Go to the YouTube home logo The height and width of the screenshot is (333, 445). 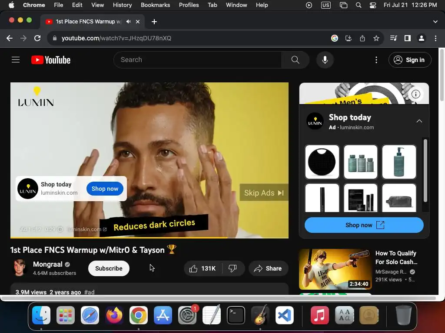pos(51,60)
